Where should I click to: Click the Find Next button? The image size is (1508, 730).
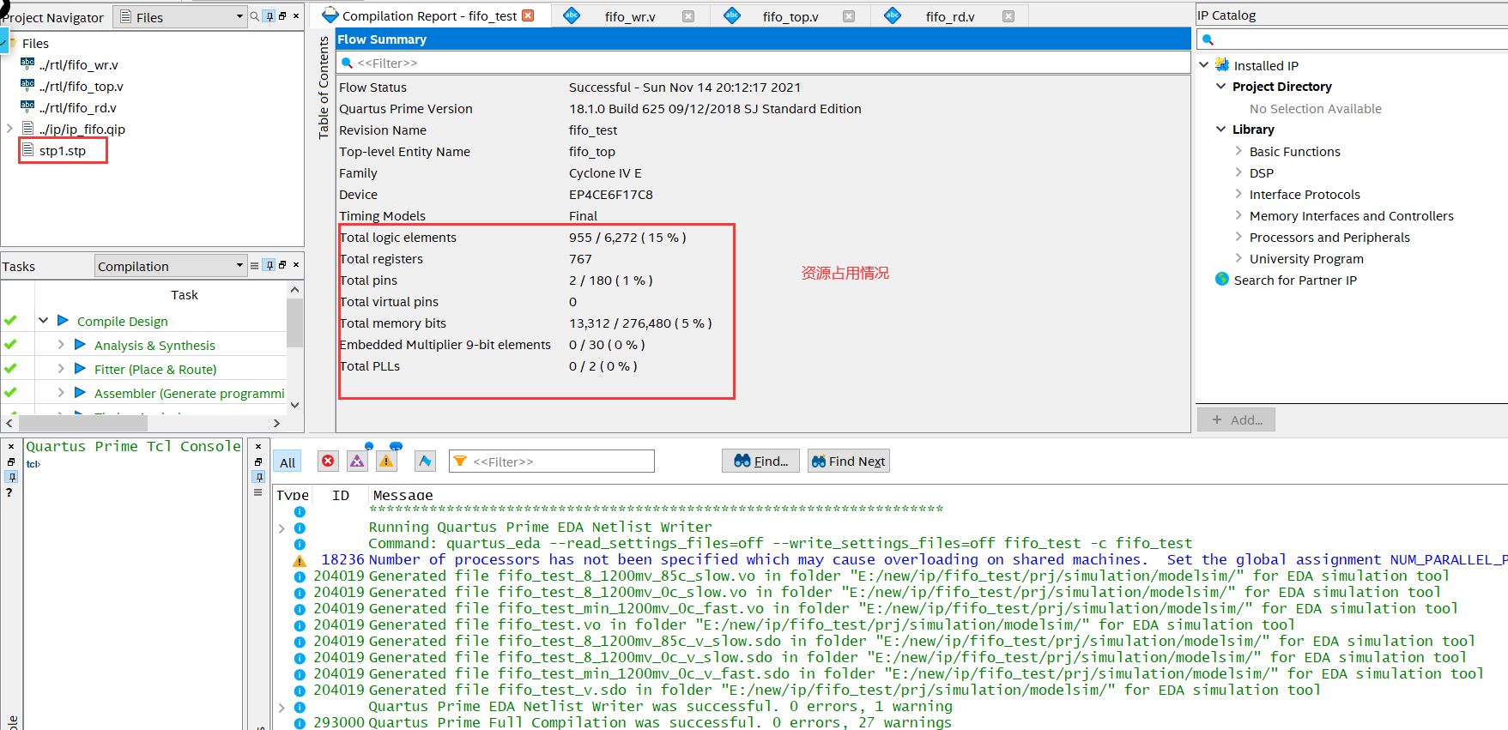pos(848,461)
